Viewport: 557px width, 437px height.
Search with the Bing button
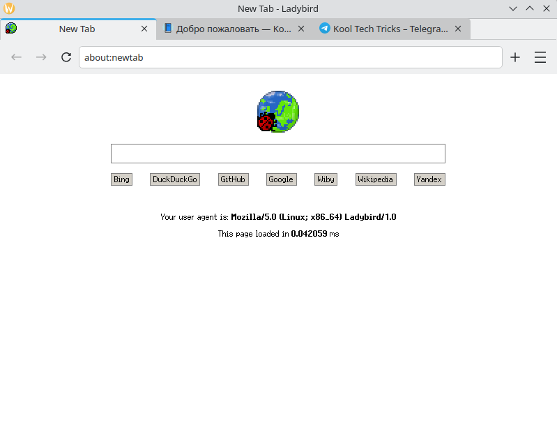coord(121,179)
